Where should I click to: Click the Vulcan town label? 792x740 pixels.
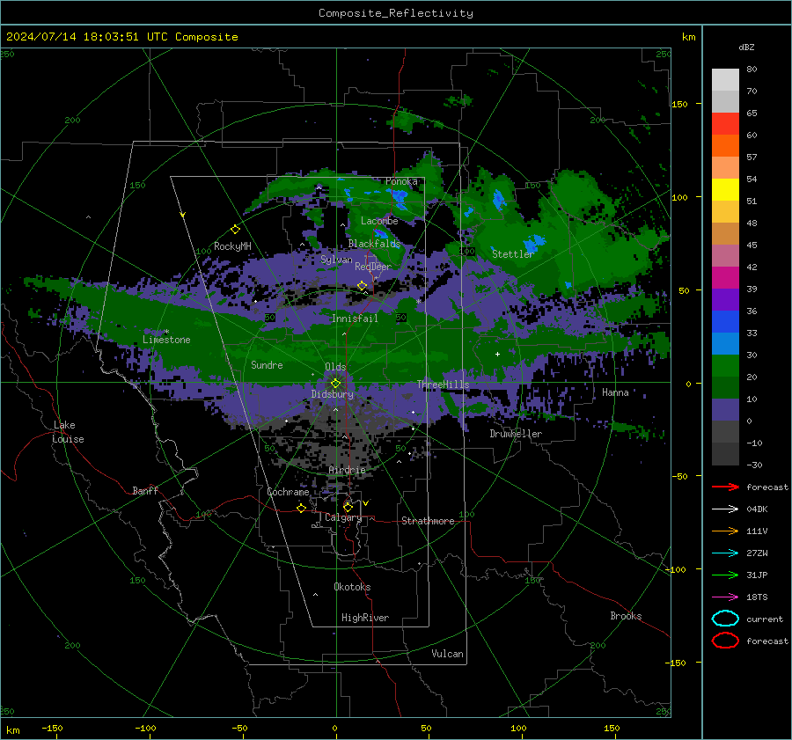(447, 654)
